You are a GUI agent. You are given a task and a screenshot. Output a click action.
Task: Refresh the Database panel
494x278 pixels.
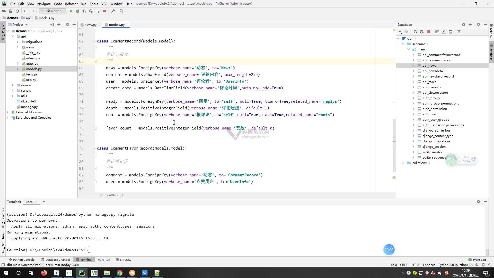[x=415, y=32]
